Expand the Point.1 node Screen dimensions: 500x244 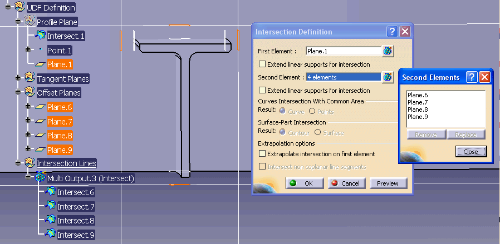click(x=28, y=49)
